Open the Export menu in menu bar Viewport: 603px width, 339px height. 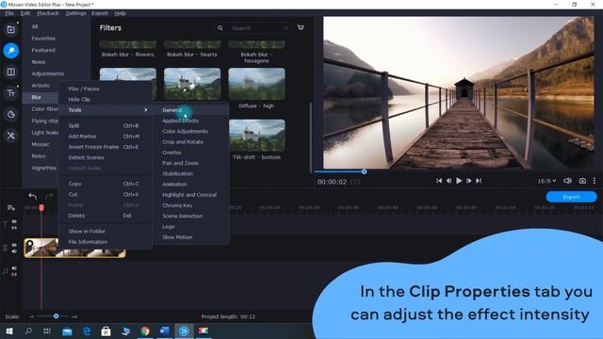pos(100,13)
